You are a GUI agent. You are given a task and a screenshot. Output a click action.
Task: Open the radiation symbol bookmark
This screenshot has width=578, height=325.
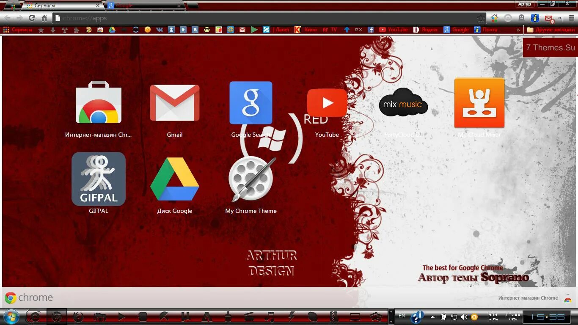click(x=65, y=30)
